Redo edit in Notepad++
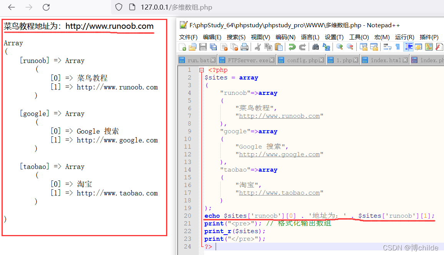The height and width of the screenshot is (255, 444). click(x=303, y=47)
